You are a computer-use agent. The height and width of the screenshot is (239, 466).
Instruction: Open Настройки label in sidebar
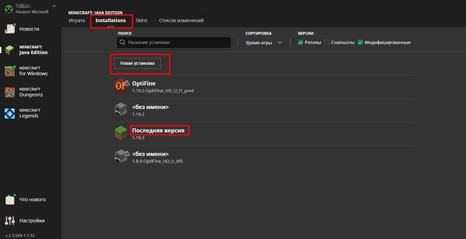32,220
